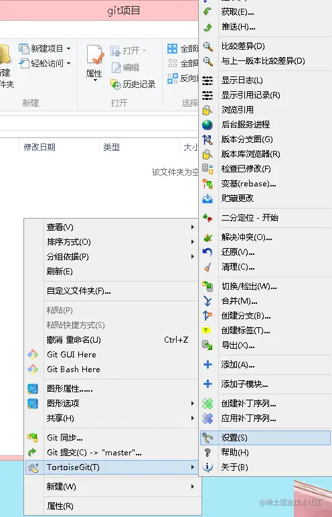The height and width of the screenshot is (517, 332).
Task: Select 设置(S) in the TortoiseGit submenu
Action: click(x=265, y=438)
